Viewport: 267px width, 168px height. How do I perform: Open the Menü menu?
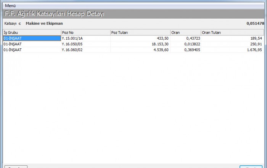click(x=10, y=6)
